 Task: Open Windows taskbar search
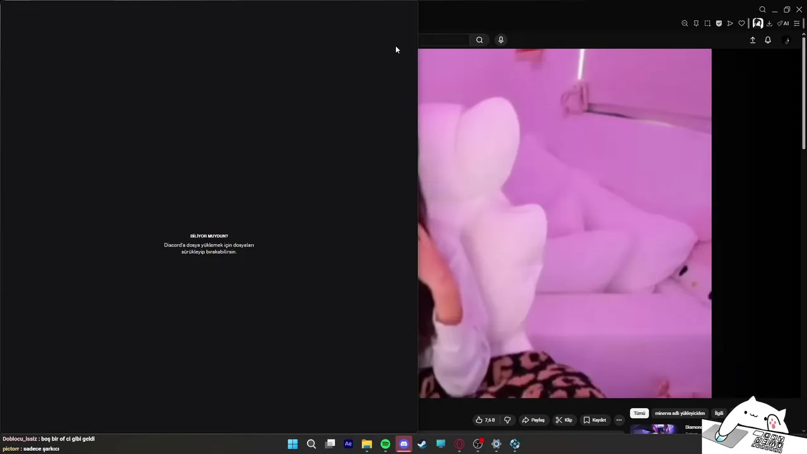click(311, 444)
